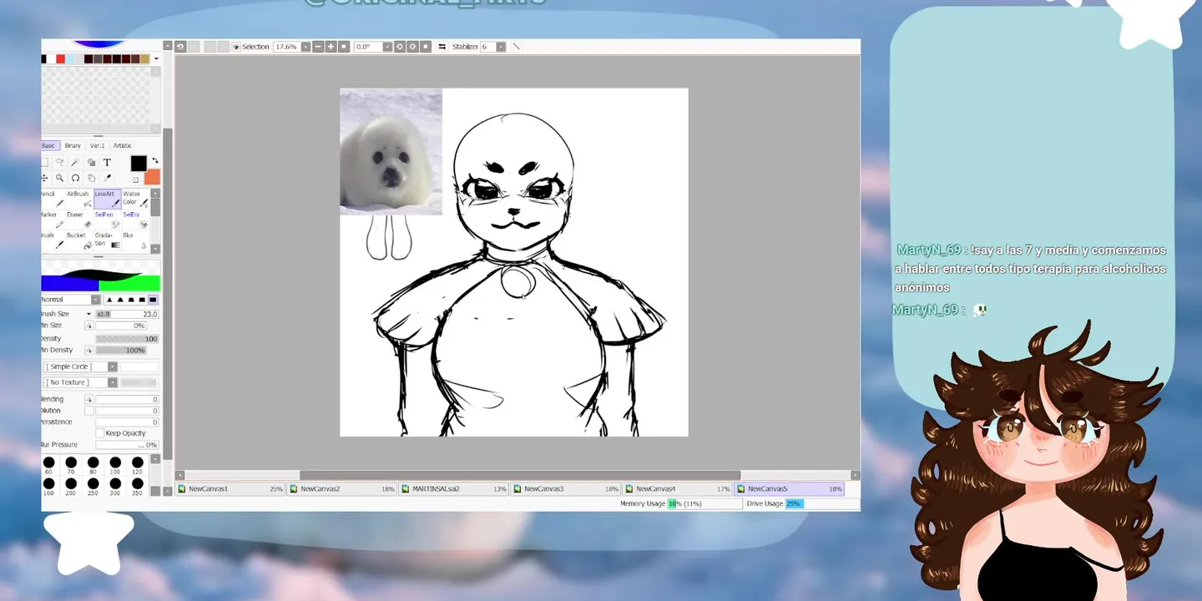
Task: Select the Text tool
Action: (x=107, y=162)
